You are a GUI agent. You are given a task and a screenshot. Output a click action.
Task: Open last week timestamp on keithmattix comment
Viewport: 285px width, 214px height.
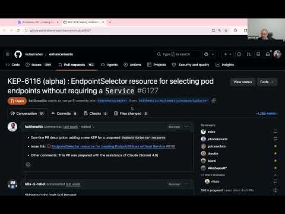(71, 127)
